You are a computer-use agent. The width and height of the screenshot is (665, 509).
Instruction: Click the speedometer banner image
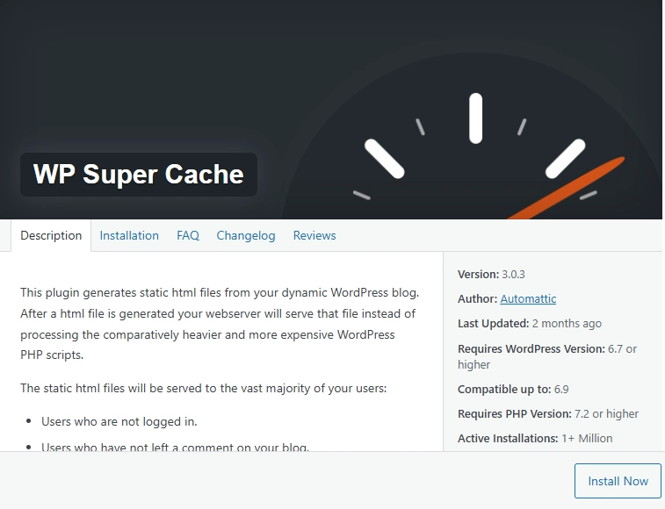point(331,110)
